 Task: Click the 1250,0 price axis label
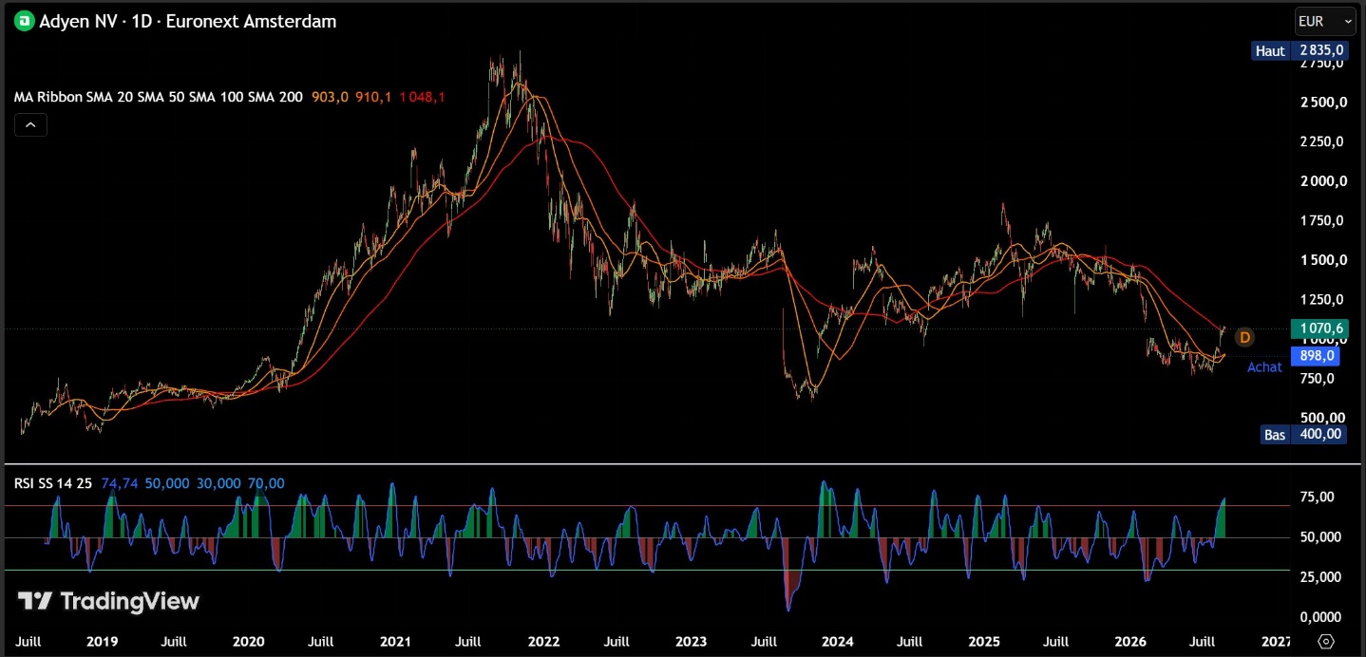(x=1321, y=299)
